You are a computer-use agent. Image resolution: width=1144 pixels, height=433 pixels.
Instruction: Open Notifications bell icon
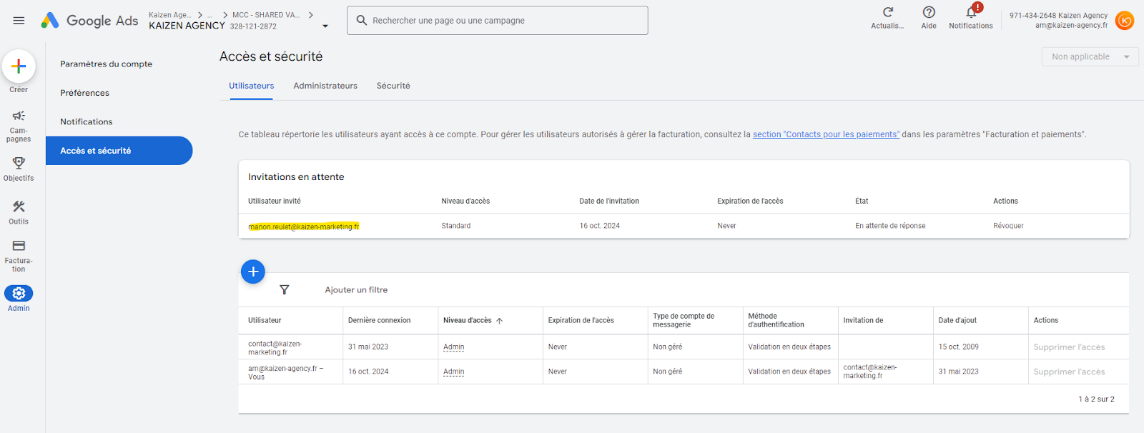pos(971,12)
